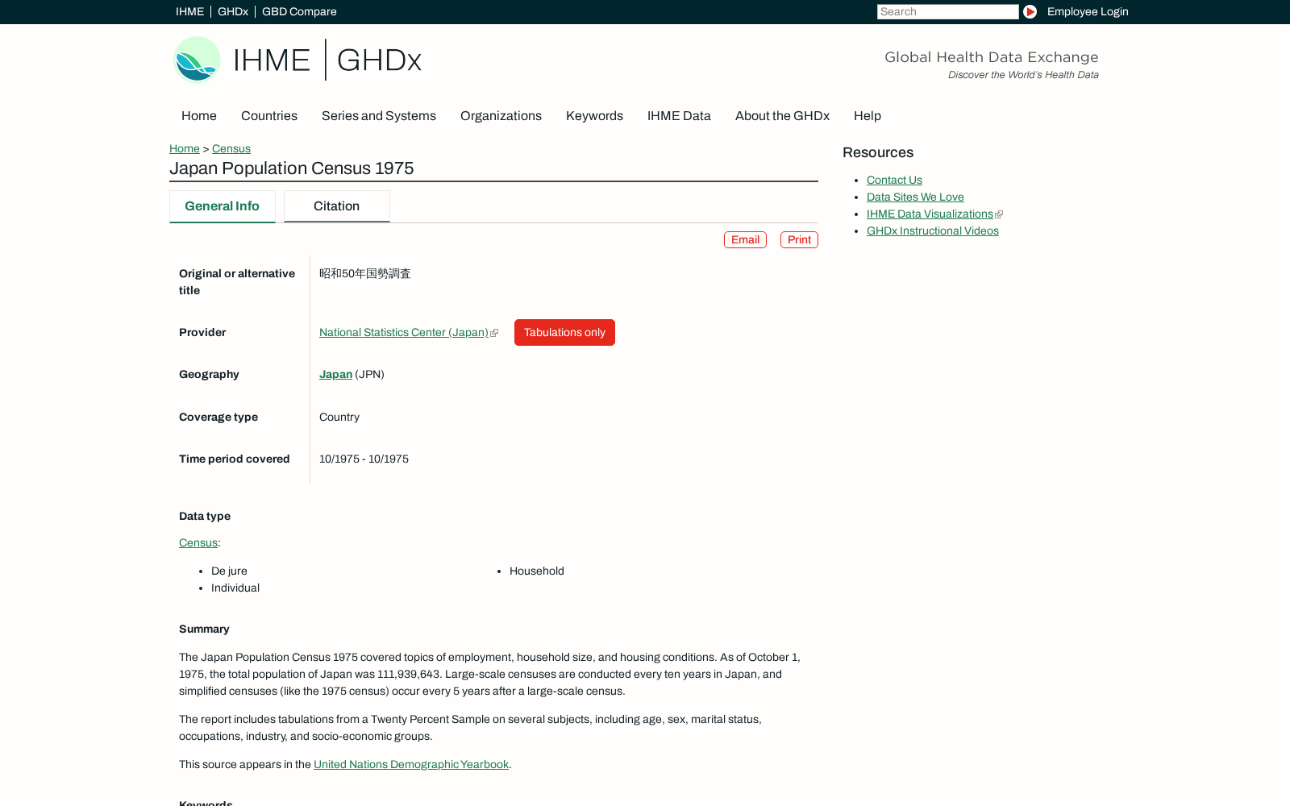Open United Nations Demographic Yearbook link

[411, 764]
